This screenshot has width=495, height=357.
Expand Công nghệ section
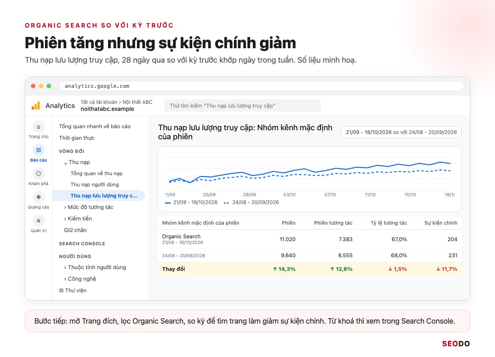click(80, 279)
